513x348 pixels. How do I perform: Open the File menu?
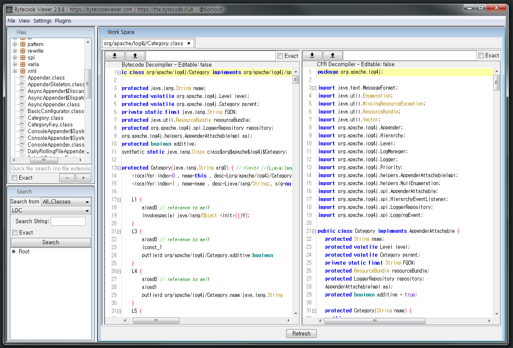click(x=11, y=21)
